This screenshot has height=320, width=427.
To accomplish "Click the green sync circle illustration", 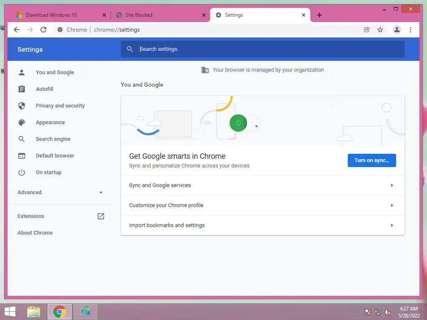I will coord(238,123).
